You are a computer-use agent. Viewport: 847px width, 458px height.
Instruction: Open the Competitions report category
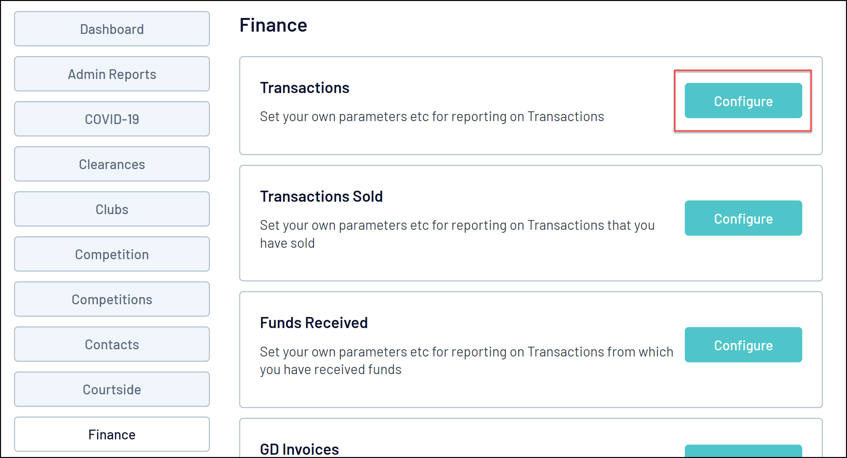(x=112, y=299)
